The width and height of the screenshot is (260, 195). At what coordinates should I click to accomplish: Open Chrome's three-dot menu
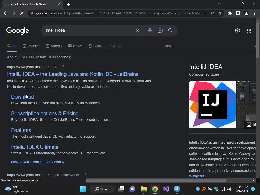click(254, 13)
